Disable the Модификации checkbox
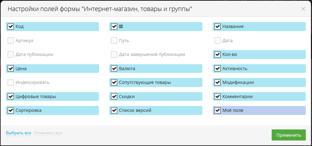 pyautogui.click(x=218, y=82)
